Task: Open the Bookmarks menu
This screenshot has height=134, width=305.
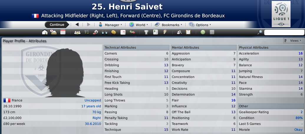Action: 169,25
